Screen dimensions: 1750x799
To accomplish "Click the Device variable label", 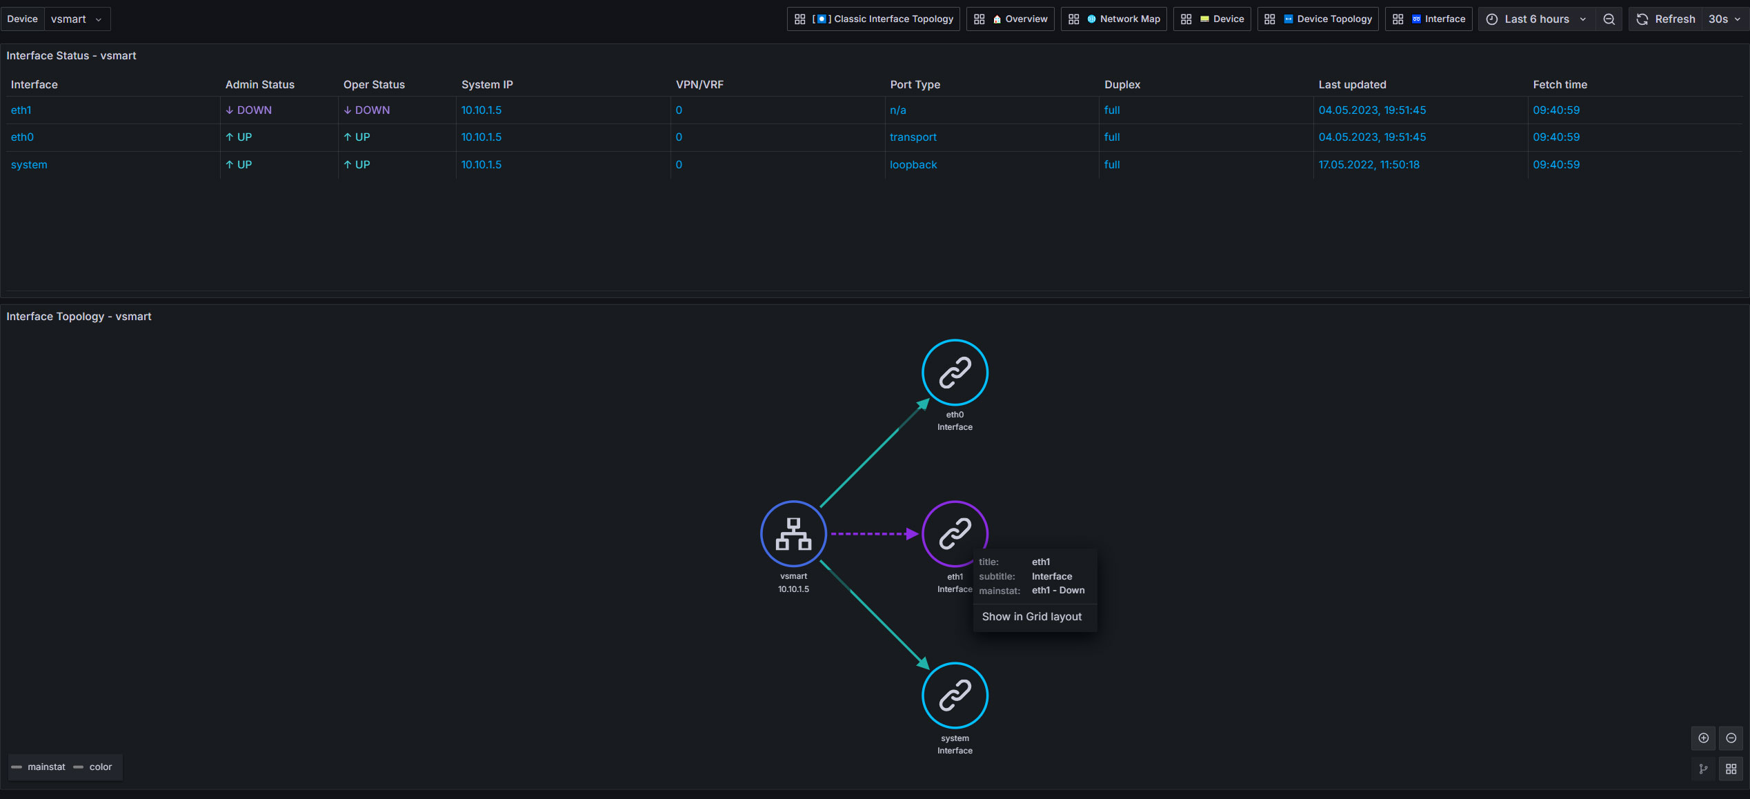I will (22, 19).
